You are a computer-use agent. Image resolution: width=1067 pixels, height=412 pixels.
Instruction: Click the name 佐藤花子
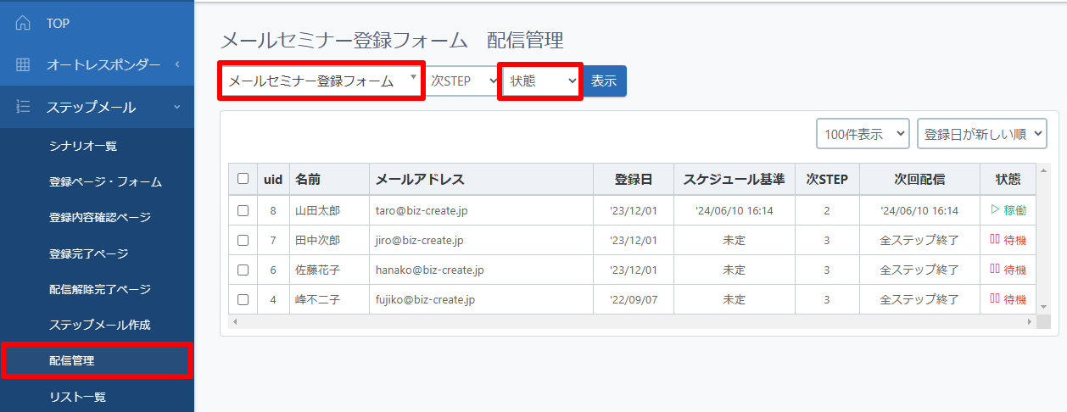[x=317, y=270]
